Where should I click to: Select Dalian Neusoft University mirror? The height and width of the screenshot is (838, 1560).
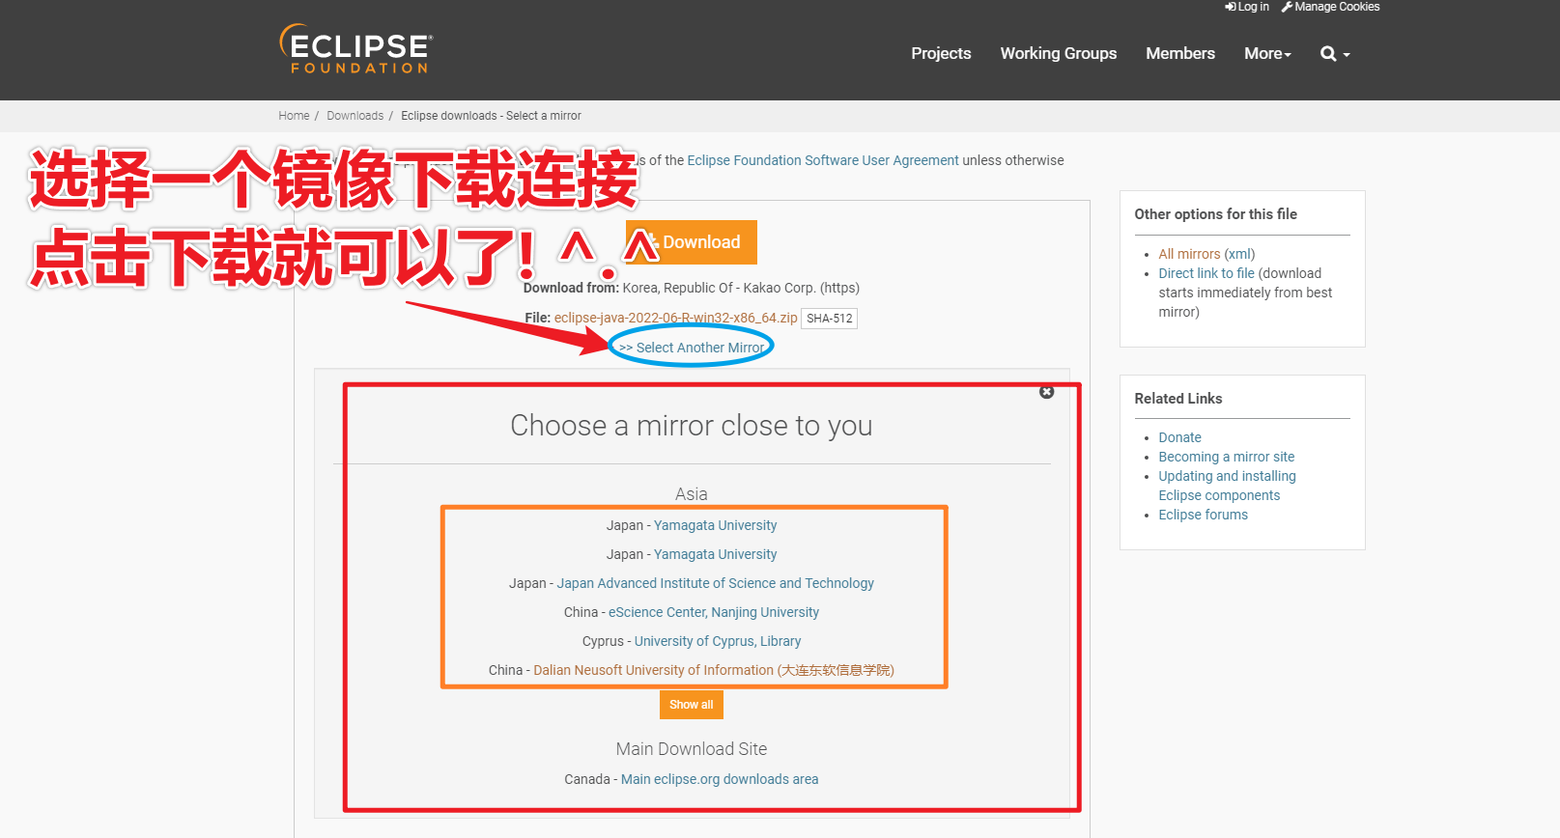click(x=714, y=670)
